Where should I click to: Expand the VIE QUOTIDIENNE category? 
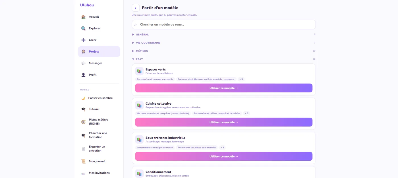click(x=224, y=43)
